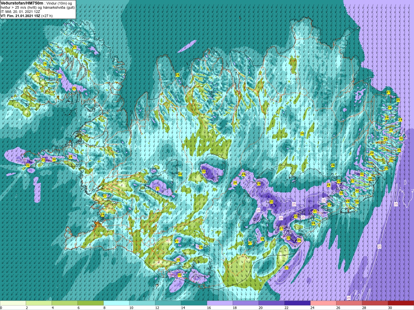Pick the 12–14 m/s teal legend swatch

pyautogui.click(x=168, y=303)
